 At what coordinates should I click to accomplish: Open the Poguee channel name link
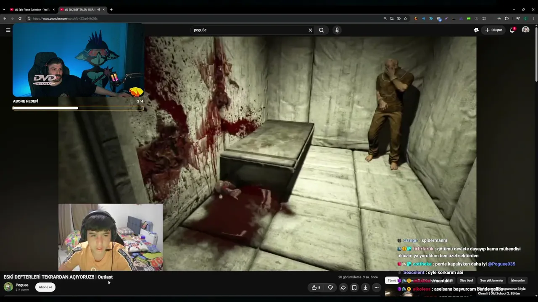click(22, 285)
